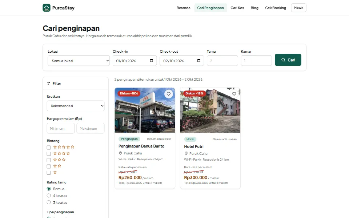Image resolution: width=349 pixels, height=218 pixels.
Task: Click the five-star rating stars icons
Action: tap(64, 147)
